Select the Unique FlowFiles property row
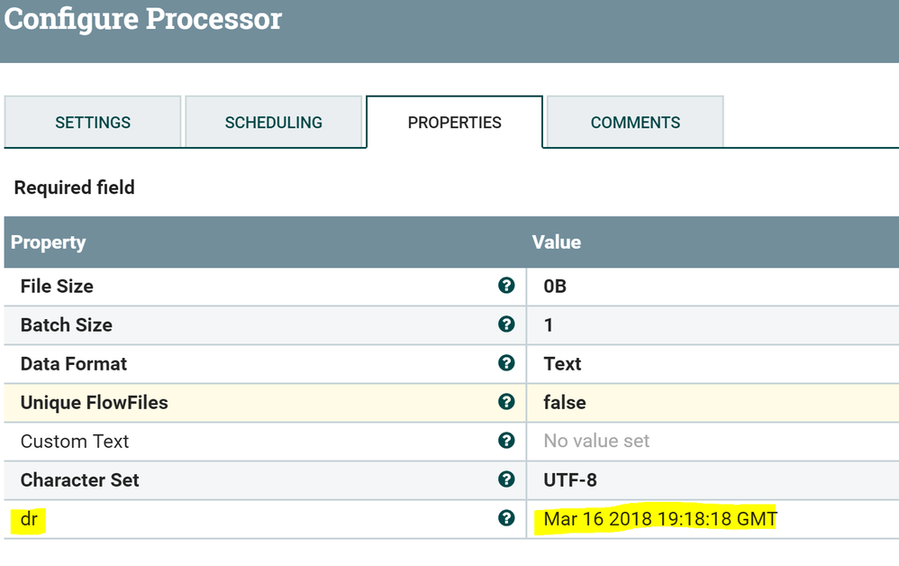 (95, 403)
